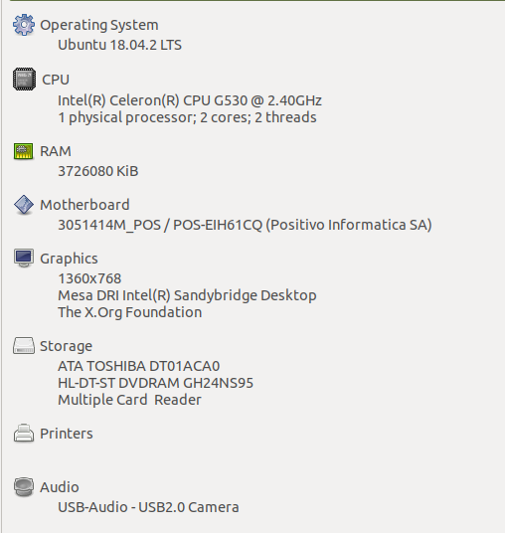The height and width of the screenshot is (533, 505).
Task: Click the Printers icon
Action: tap(24, 434)
